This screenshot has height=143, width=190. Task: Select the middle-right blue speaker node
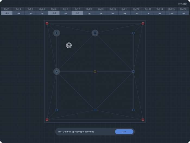tap(133, 72)
